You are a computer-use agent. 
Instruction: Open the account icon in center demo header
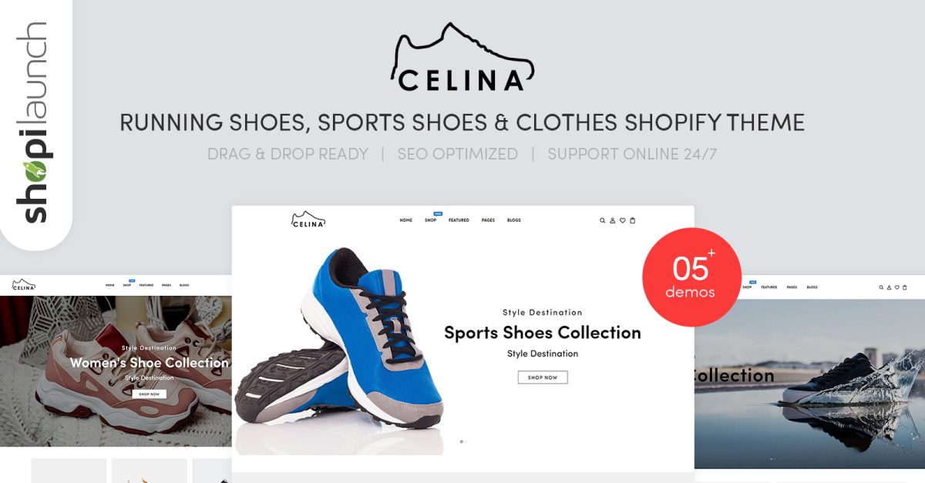tap(613, 220)
